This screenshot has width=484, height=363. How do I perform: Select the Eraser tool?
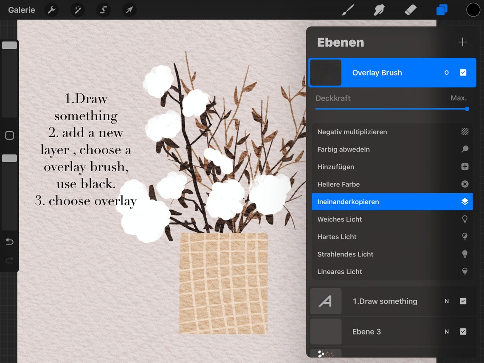(410, 9)
